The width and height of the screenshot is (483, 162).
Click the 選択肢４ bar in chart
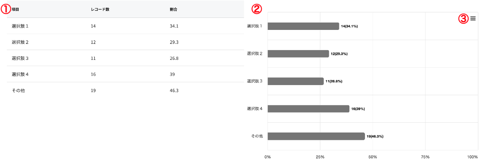click(x=308, y=109)
